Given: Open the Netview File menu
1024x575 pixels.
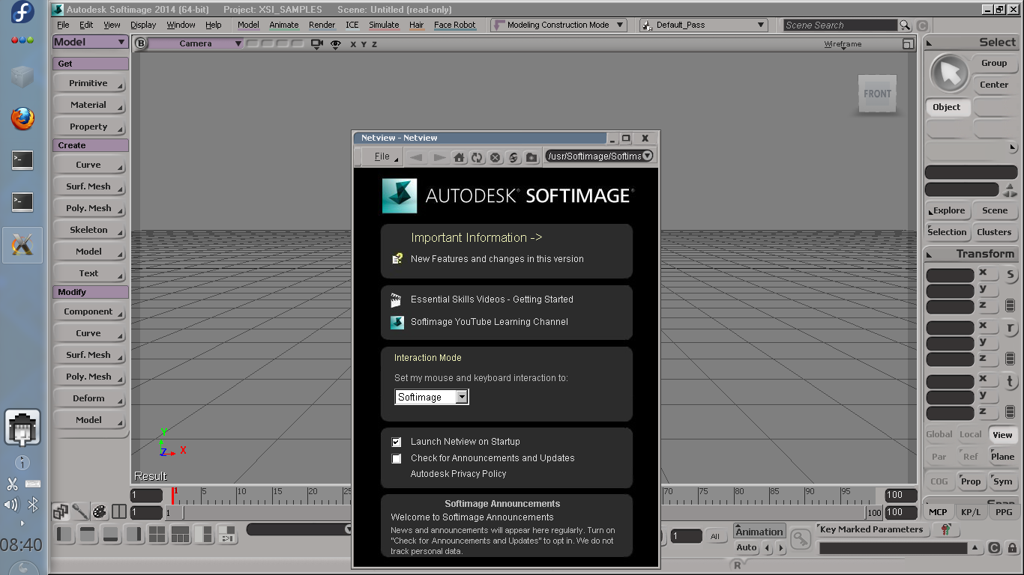Looking at the screenshot, I should (x=382, y=156).
